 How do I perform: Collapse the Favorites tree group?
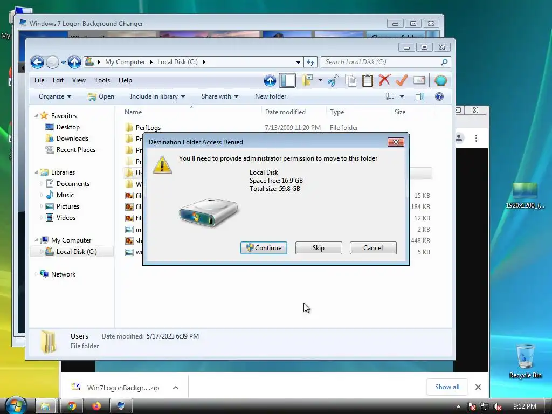[36, 115]
